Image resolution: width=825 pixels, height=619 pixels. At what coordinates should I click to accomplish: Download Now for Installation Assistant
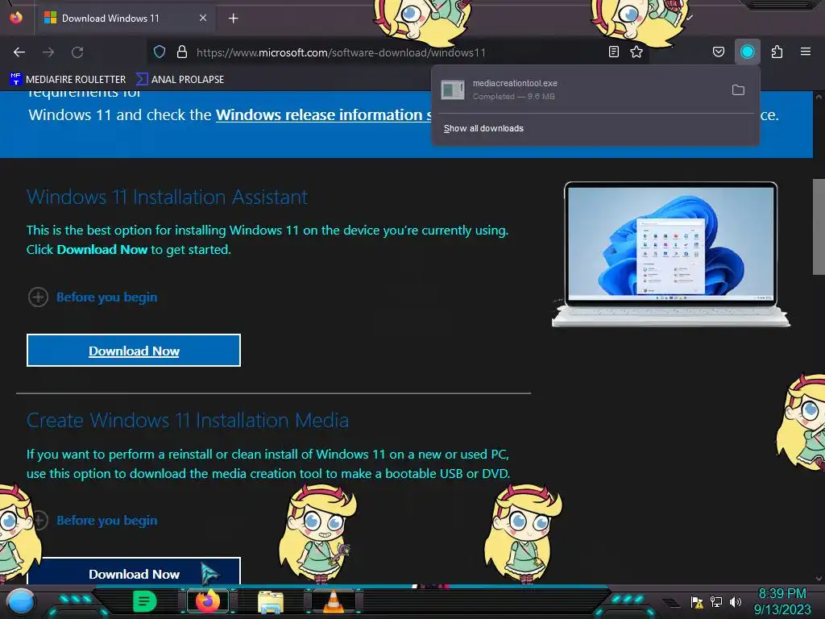tap(134, 351)
